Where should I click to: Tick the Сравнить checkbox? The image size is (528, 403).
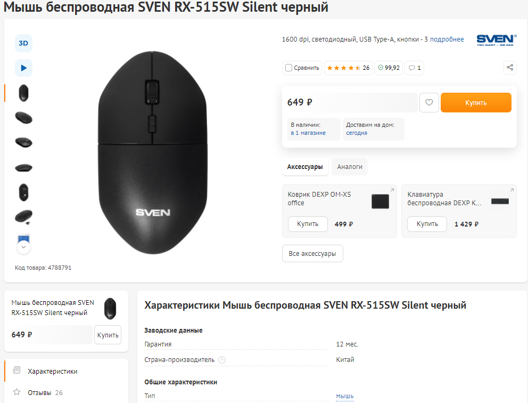coord(289,68)
